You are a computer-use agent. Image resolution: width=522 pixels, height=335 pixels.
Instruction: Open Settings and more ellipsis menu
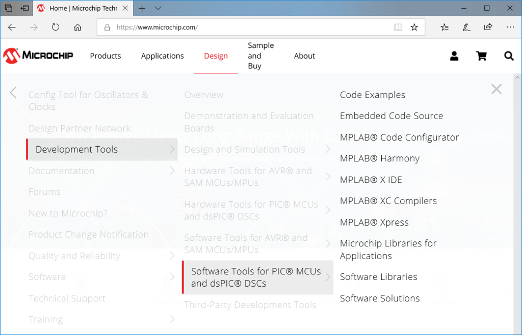(510, 27)
